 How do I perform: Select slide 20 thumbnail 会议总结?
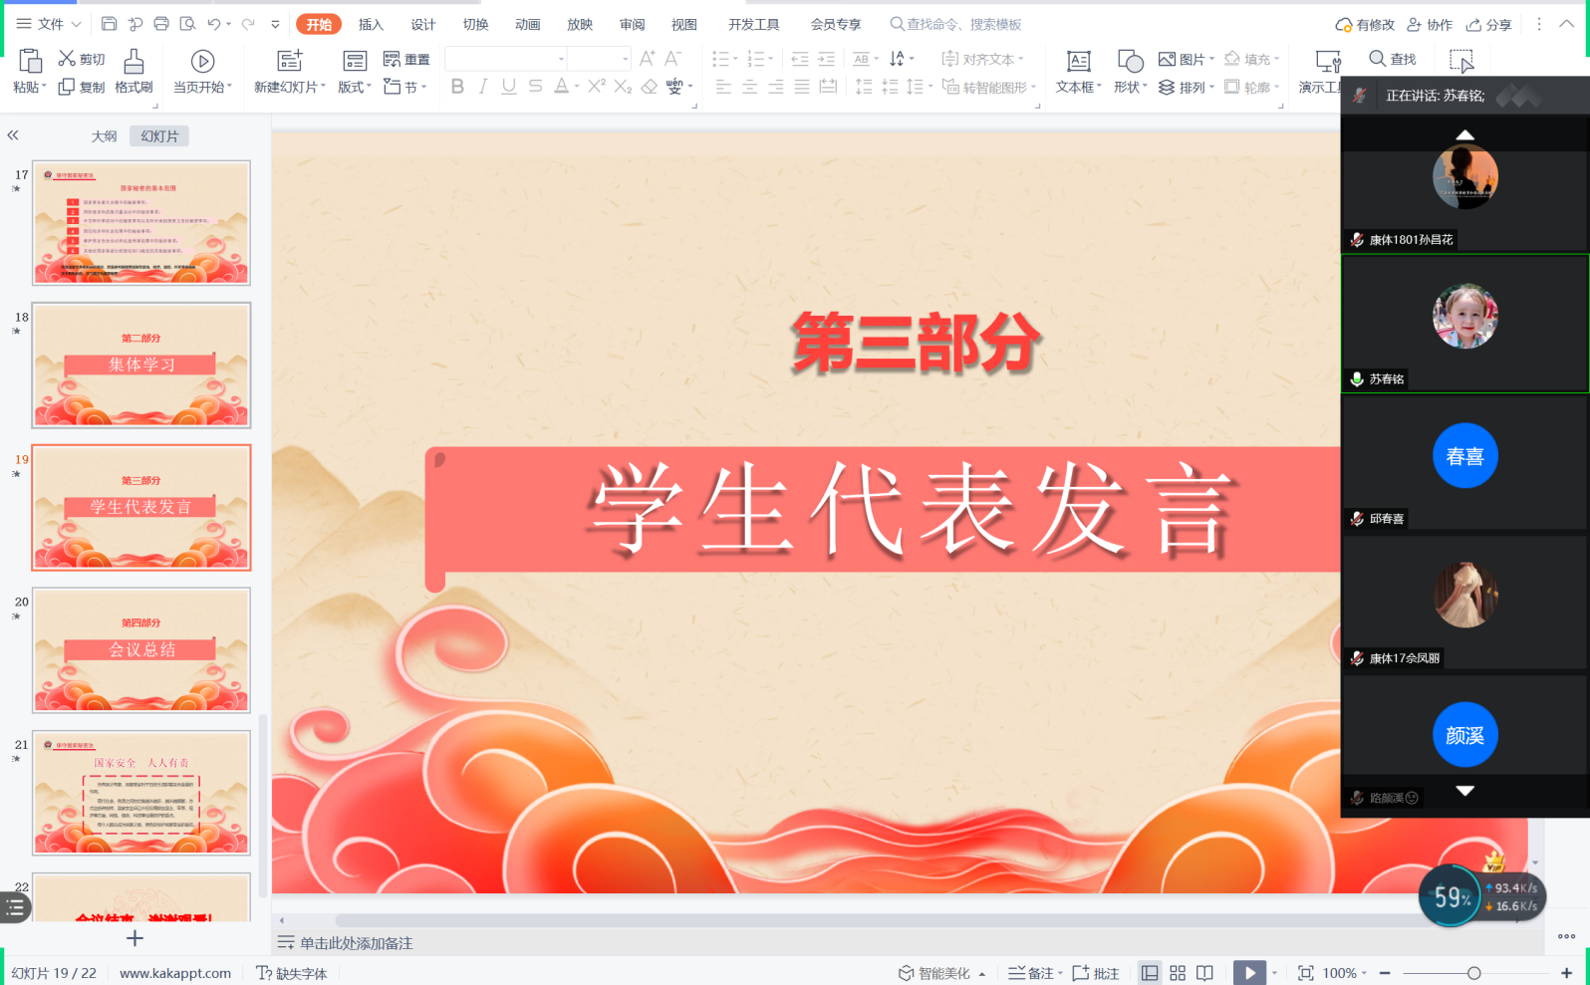(141, 649)
